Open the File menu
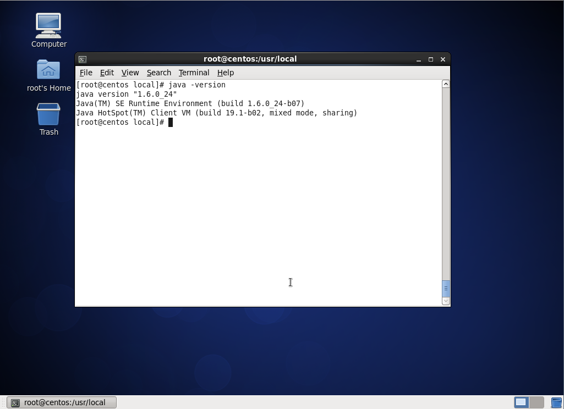Screen dimensions: 564x409 [86, 73]
